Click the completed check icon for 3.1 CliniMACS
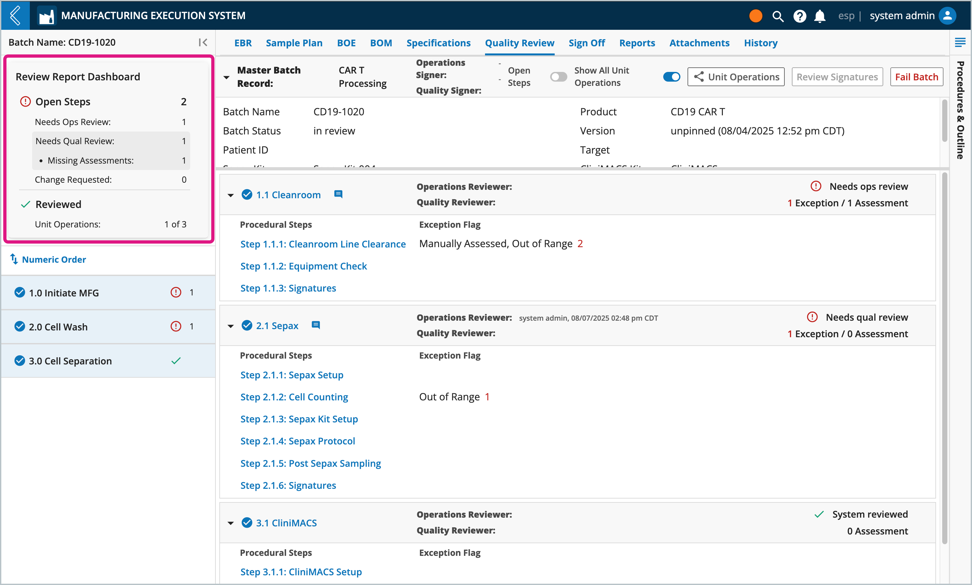The height and width of the screenshot is (585, 972). pyautogui.click(x=247, y=522)
